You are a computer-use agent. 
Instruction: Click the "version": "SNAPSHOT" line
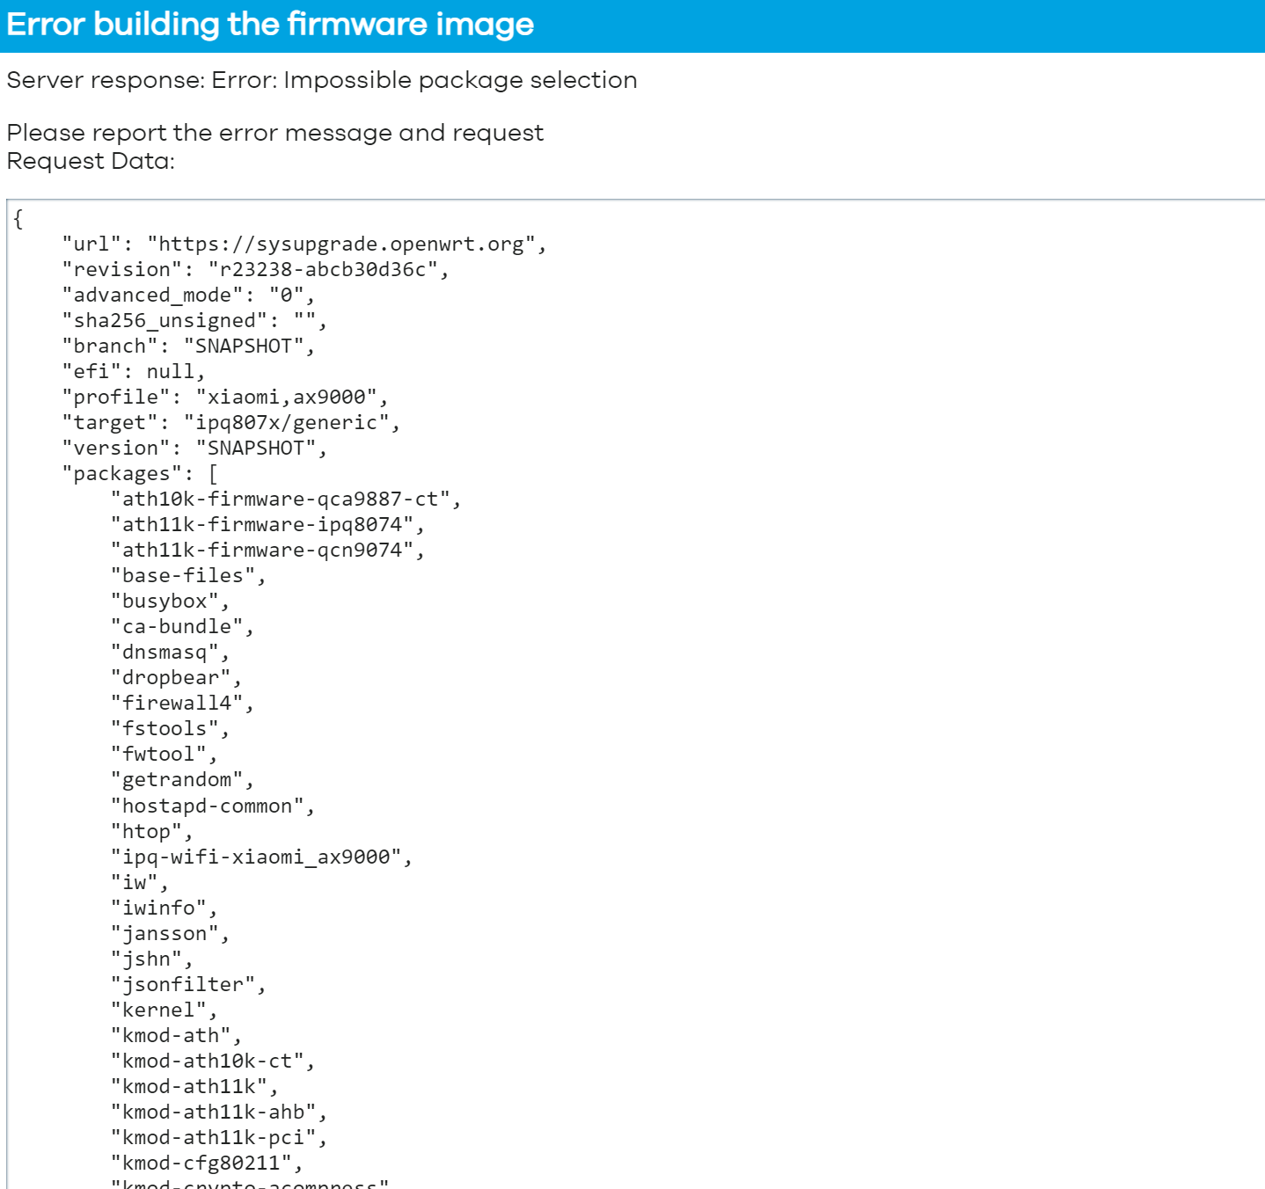coord(194,449)
